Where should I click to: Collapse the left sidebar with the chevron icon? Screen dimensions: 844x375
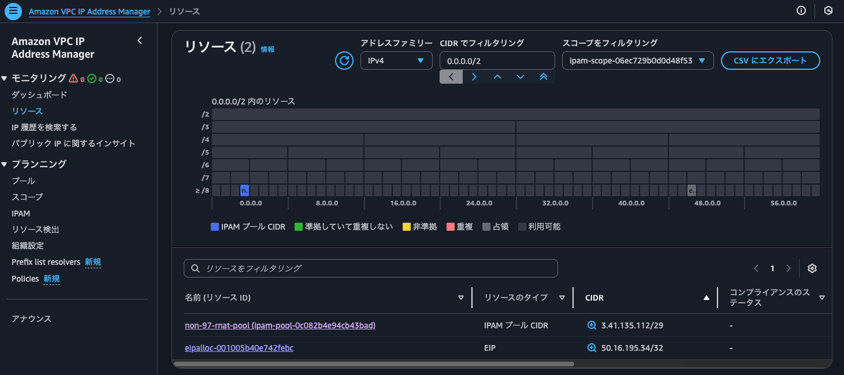point(139,40)
